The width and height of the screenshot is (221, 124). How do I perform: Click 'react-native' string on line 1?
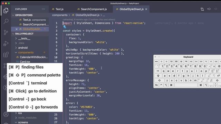click(133, 23)
